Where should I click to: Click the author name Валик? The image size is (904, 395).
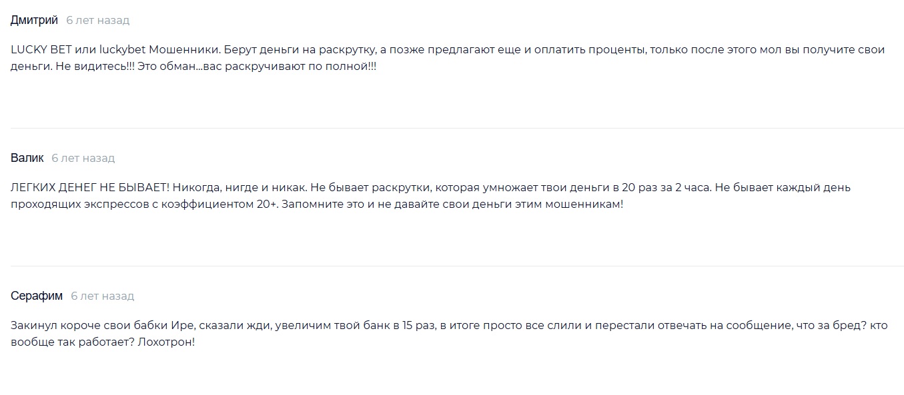pyautogui.click(x=27, y=158)
